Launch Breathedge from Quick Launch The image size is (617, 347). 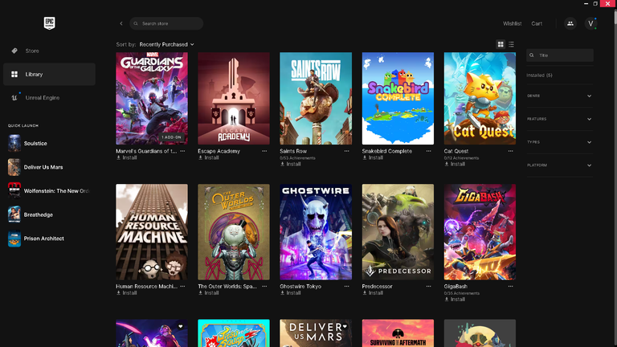pyautogui.click(x=49, y=214)
